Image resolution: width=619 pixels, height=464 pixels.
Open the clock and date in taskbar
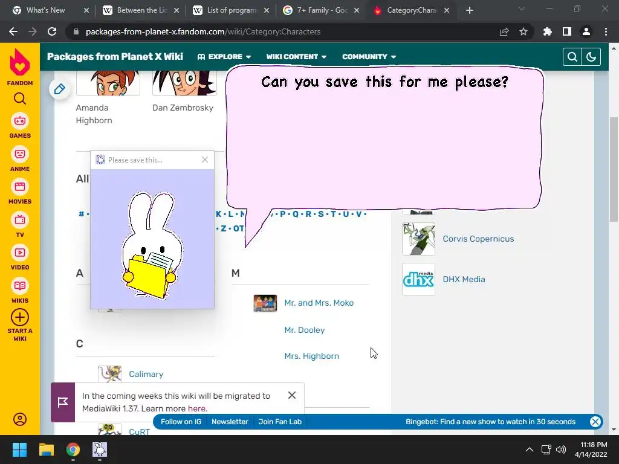pos(591,449)
